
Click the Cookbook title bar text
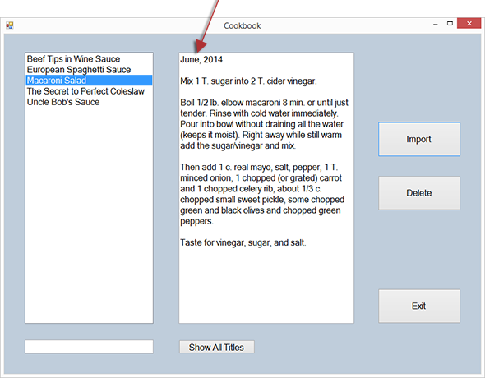click(242, 25)
